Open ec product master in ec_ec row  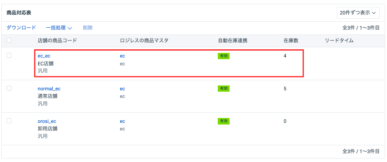tap(122, 56)
